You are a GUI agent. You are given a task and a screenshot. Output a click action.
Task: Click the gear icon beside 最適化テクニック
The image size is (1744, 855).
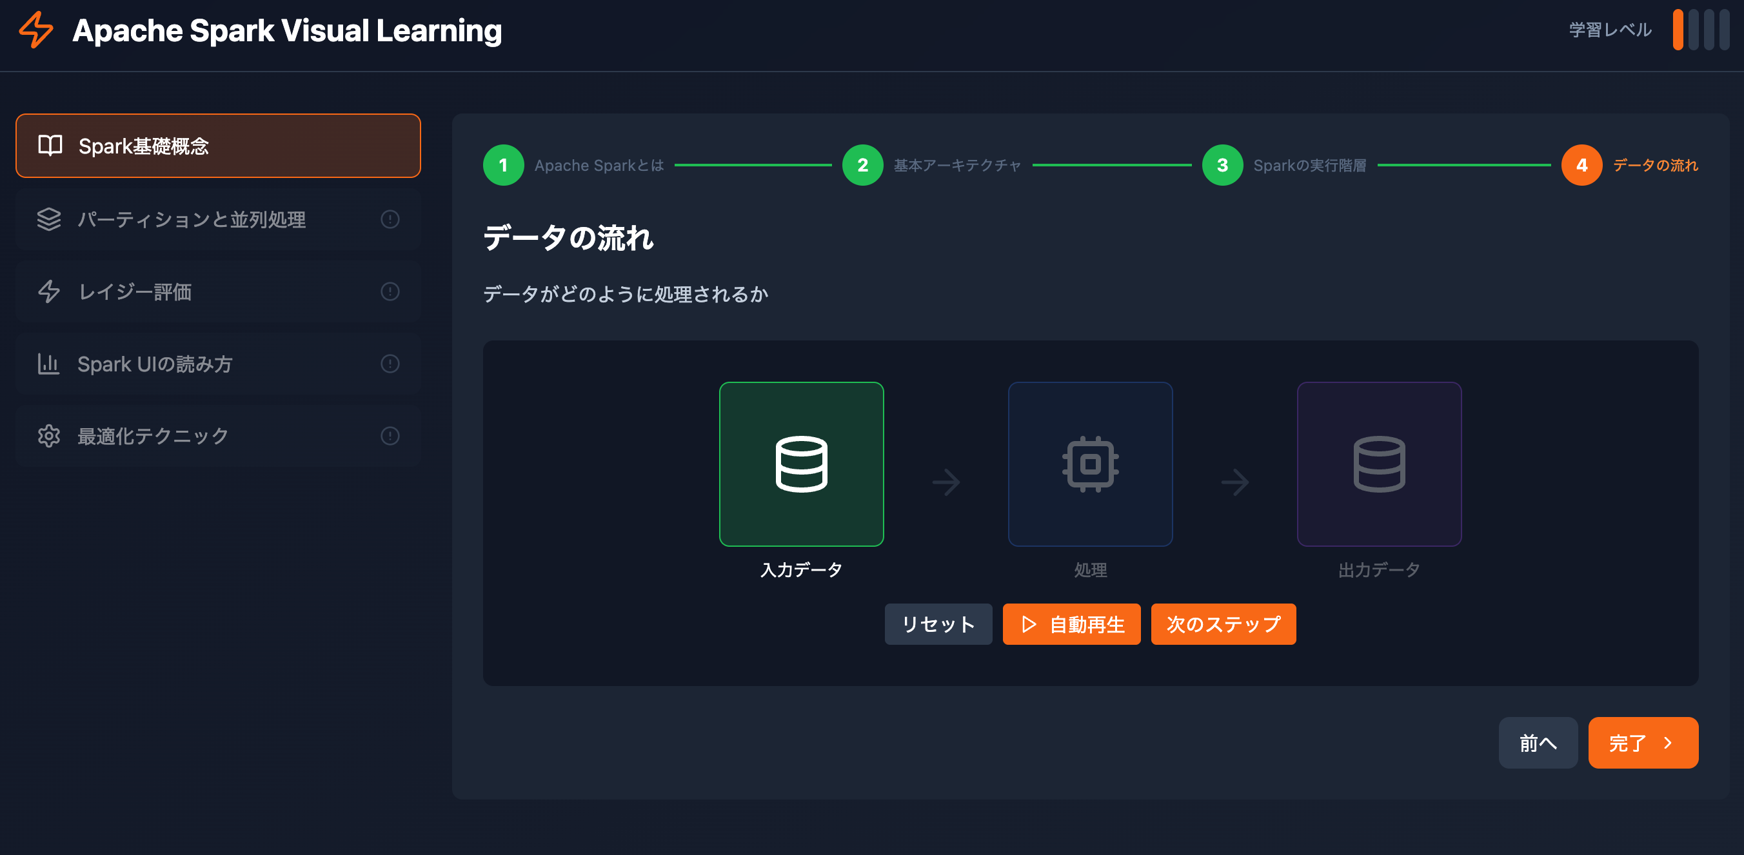pyautogui.click(x=48, y=436)
